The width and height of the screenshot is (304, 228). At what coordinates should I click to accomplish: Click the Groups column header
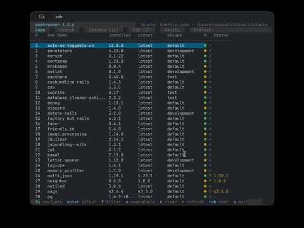[174, 35]
